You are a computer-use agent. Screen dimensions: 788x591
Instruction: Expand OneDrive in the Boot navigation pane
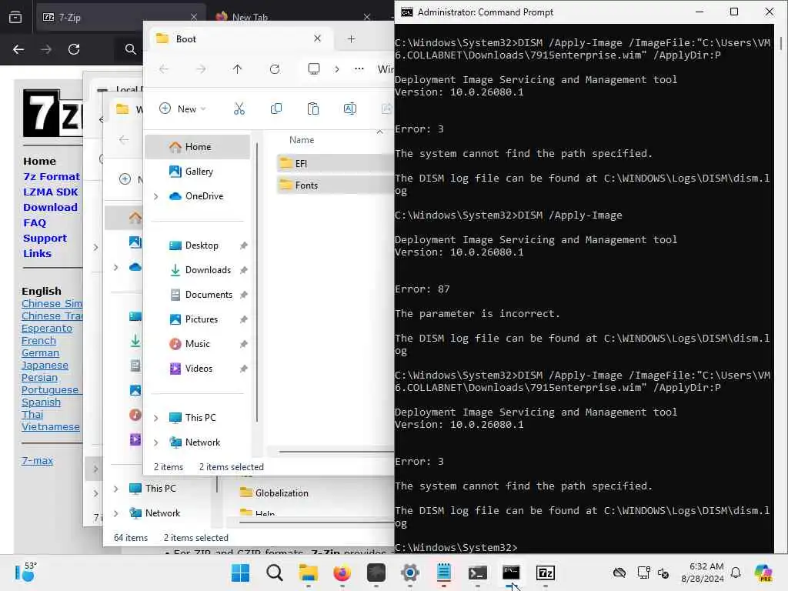(x=155, y=196)
